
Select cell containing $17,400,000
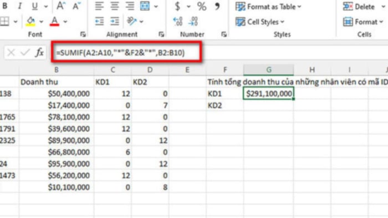(x=57, y=105)
